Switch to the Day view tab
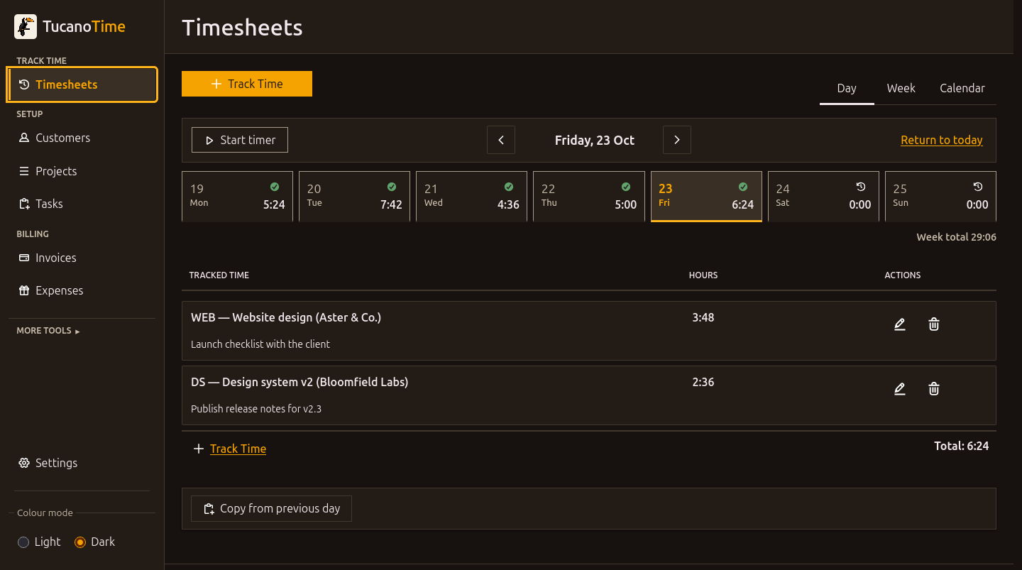 pyautogui.click(x=847, y=89)
